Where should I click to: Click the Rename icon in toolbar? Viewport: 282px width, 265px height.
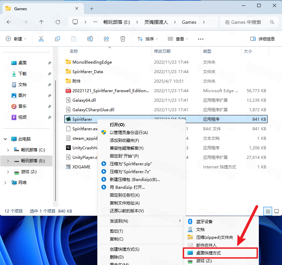pyautogui.click(x=90, y=39)
